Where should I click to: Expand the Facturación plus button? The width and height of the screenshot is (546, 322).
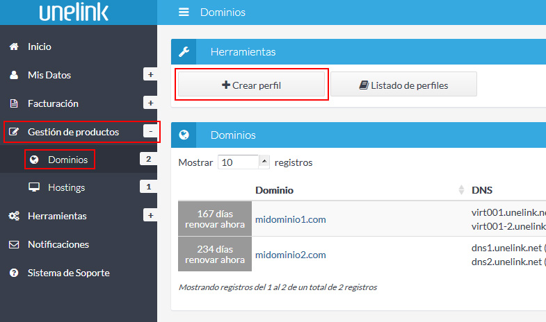click(x=150, y=103)
